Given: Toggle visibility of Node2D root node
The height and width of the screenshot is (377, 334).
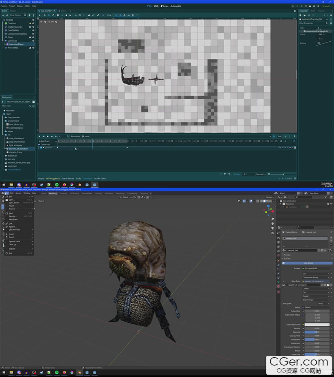Looking at the screenshot, I should click(x=33, y=20).
